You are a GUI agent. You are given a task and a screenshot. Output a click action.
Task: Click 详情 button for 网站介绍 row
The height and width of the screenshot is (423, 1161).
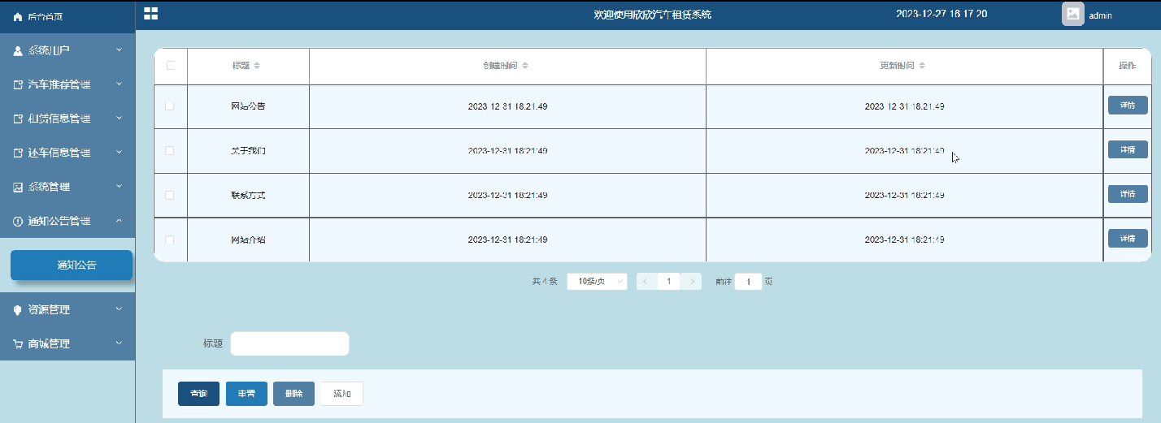pos(1128,238)
